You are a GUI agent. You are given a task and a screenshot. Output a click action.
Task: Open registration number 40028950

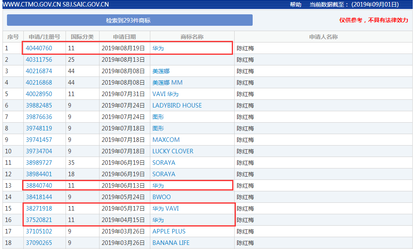[39, 94]
